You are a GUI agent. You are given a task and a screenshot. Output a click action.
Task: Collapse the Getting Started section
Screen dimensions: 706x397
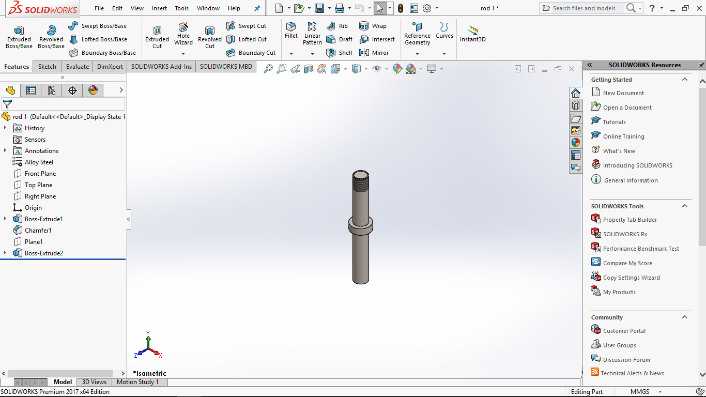[x=685, y=80]
